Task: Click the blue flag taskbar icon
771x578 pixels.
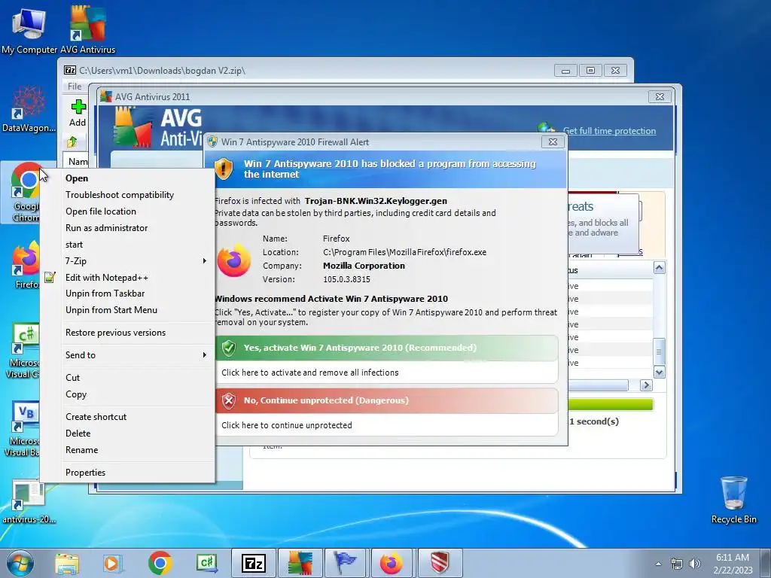Action: click(346, 563)
